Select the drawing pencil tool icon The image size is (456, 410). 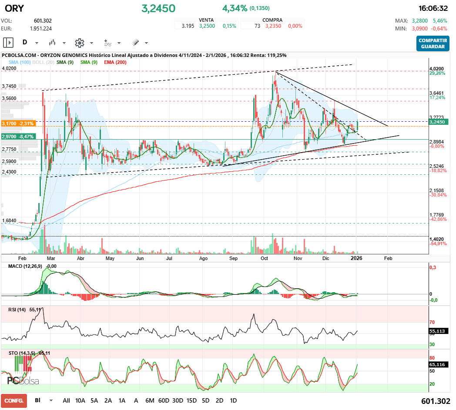click(x=135, y=43)
